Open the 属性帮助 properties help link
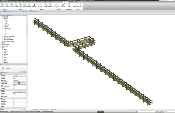The image size is (175, 113). point(2,110)
